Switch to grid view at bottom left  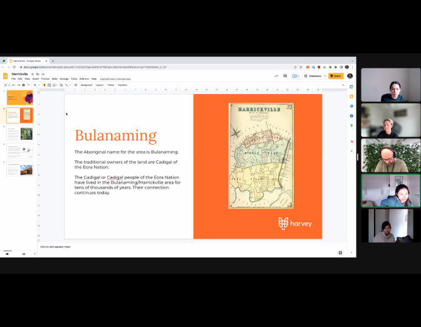coord(24,254)
